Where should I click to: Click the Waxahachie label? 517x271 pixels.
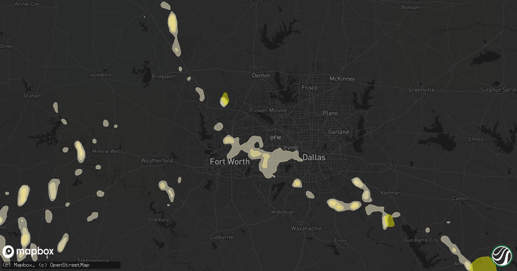pyautogui.click(x=306, y=228)
